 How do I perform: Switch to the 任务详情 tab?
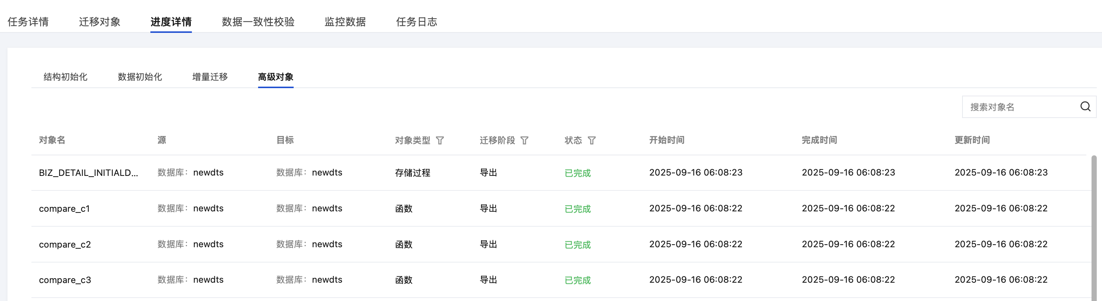coord(28,22)
